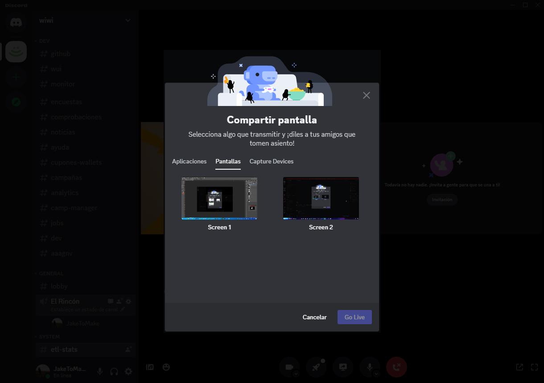544x383 pixels.
Task: Click the Add a Server plus icon
Action: pyautogui.click(x=16, y=77)
